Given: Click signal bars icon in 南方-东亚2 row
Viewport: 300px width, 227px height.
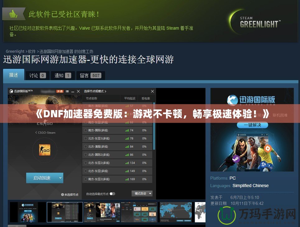Looking at the screenshot, I should pyautogui.click(x=127, y=179).
